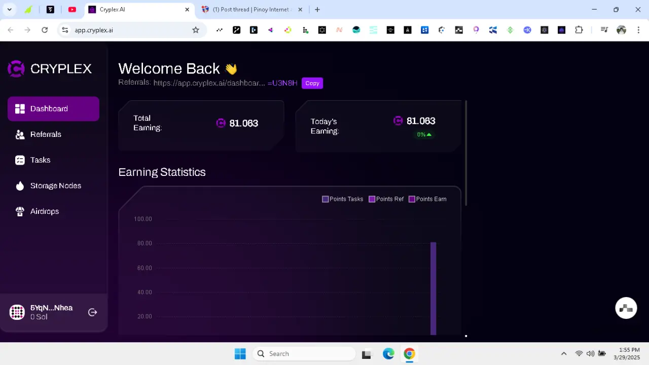Image resolution: width=649 pixels, height=365 pixels.
Task: Click the Cryplex logo in the sidebar
Action: 49,68
